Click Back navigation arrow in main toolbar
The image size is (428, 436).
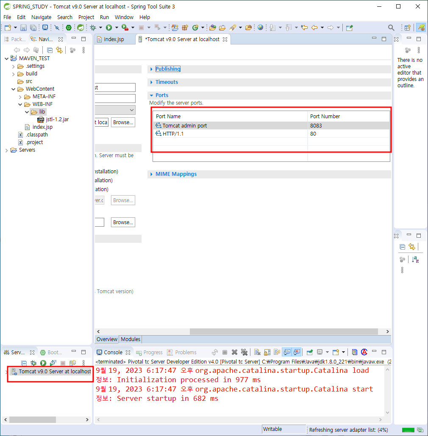click(x=314, y=28)
